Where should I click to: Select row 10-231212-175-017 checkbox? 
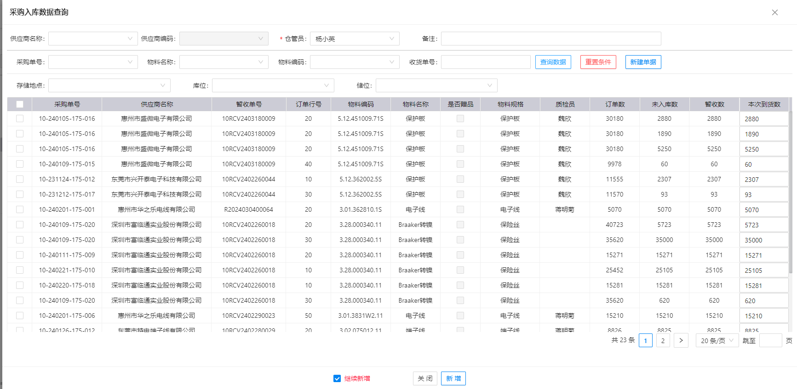click(20, 194)
